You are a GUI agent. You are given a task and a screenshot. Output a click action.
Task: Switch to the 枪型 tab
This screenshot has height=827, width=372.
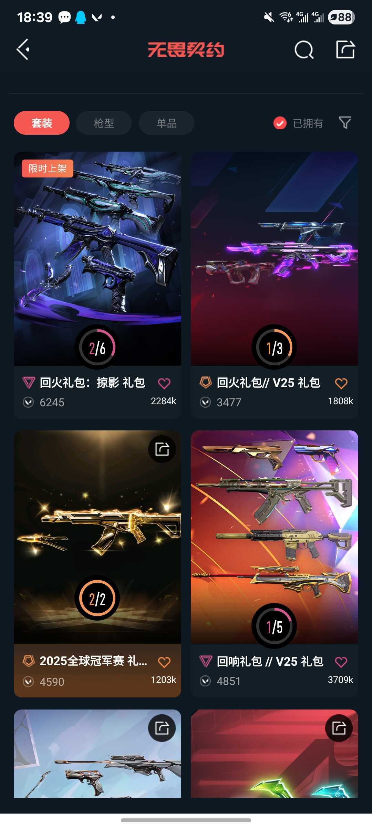[x=104, y=123]
